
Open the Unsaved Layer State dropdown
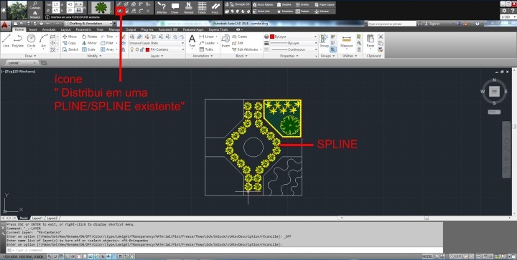[157, 43]
